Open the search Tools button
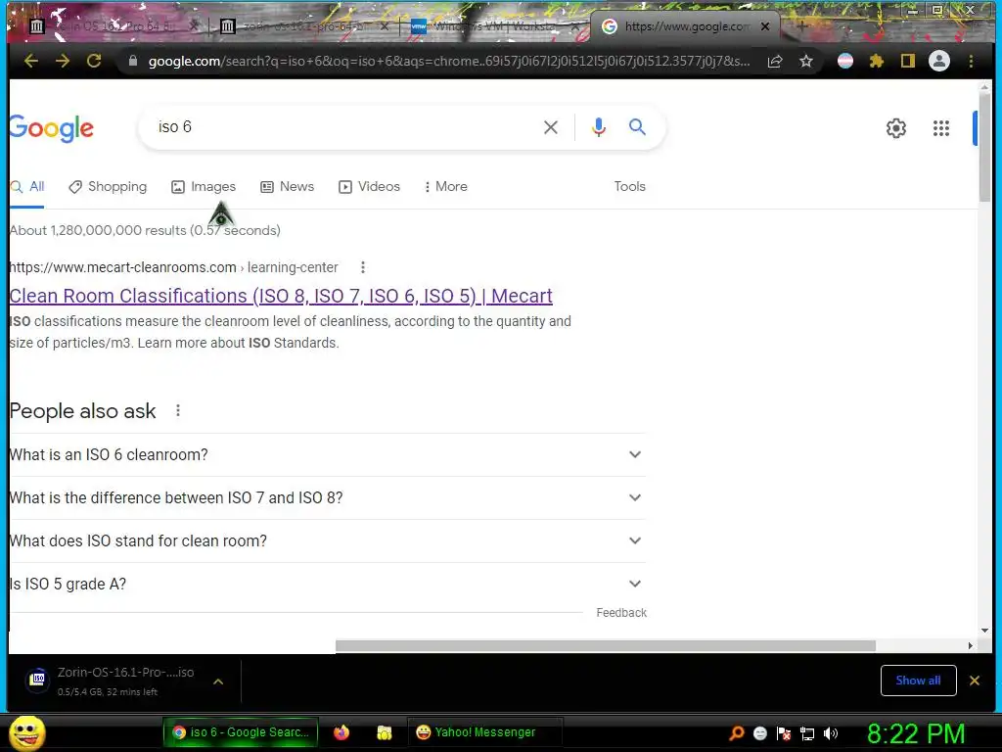The height and width of the screenshot is (752, 1002). point(629,186)
